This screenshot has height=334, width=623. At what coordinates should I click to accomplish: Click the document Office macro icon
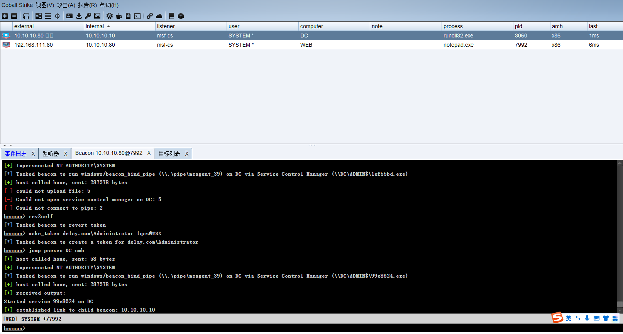click(x=128, y=16)
